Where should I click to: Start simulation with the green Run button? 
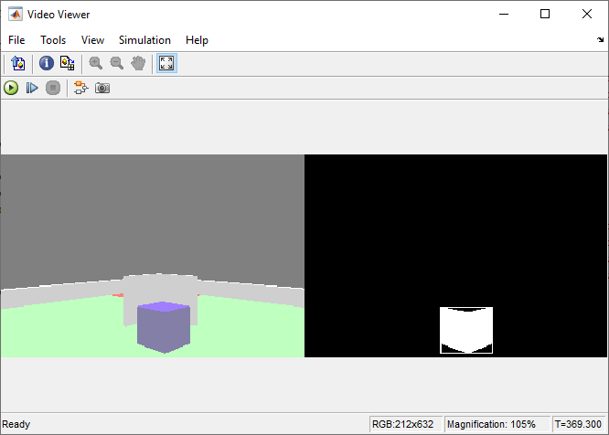11,88
